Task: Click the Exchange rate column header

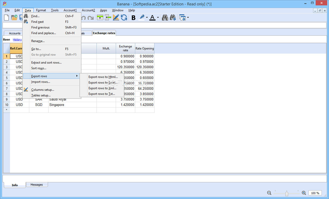Action: tap(125, 48)
